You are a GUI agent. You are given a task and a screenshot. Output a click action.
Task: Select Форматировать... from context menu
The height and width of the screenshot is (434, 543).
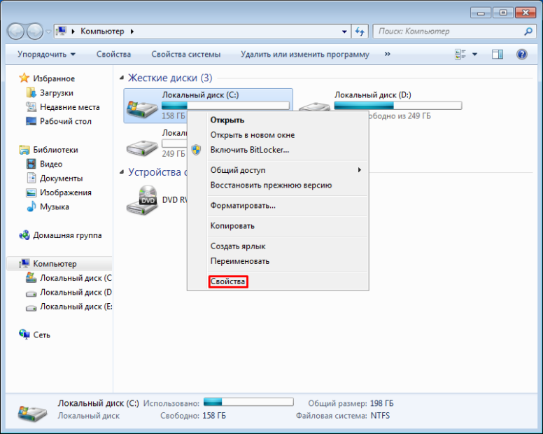coord(243,205)
